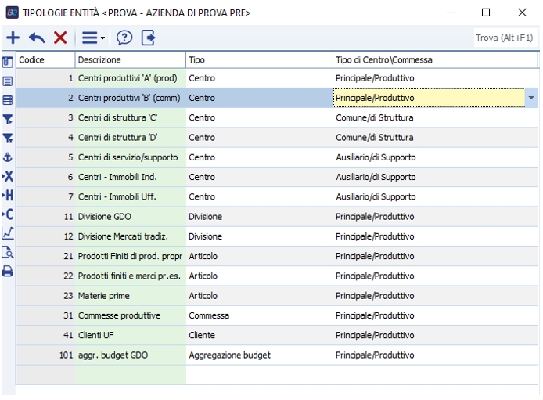Click the undo arrow toolbar icon

[35, 38]
